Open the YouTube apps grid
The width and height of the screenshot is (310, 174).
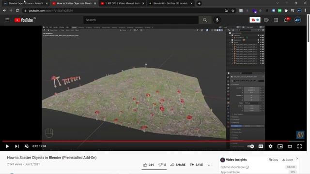(x=276, y=20)
